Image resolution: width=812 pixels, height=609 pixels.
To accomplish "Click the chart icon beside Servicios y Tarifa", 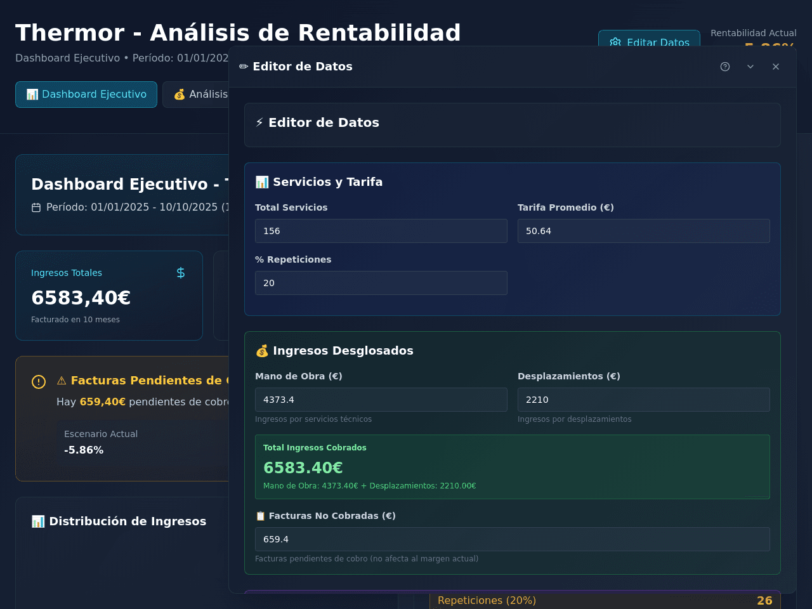I will coord(262,182).
